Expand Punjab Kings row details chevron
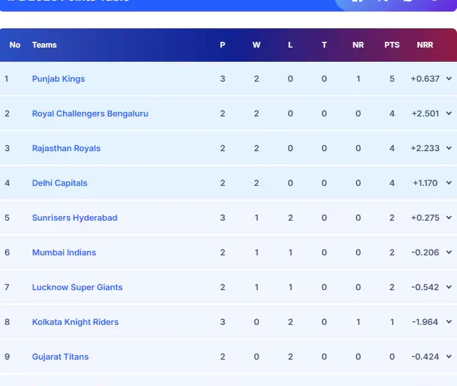The height and width of the screenshot is (386, 457). [x=449, y=79]
